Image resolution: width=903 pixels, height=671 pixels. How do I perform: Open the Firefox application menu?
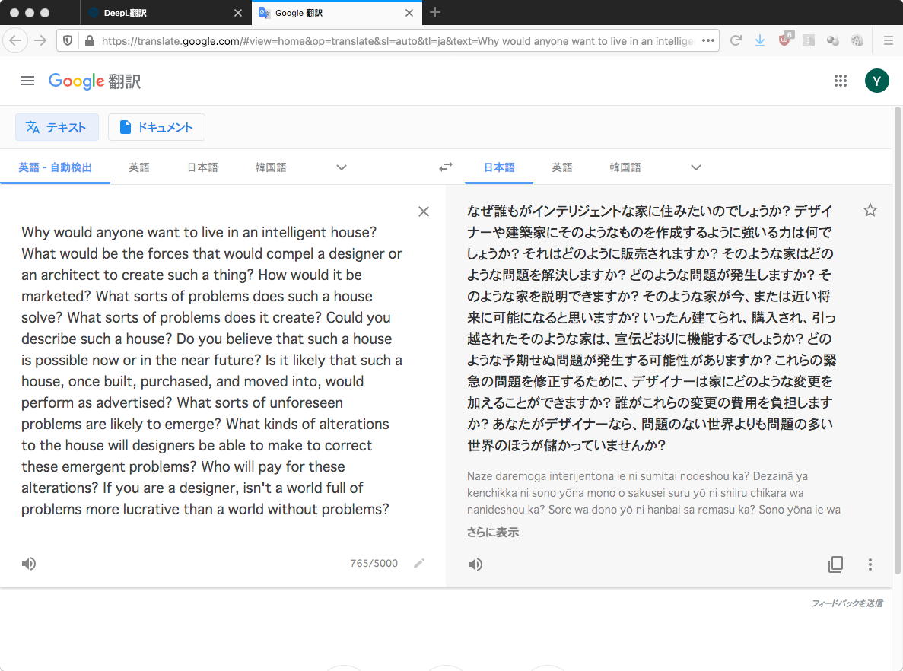click(888, 40)
